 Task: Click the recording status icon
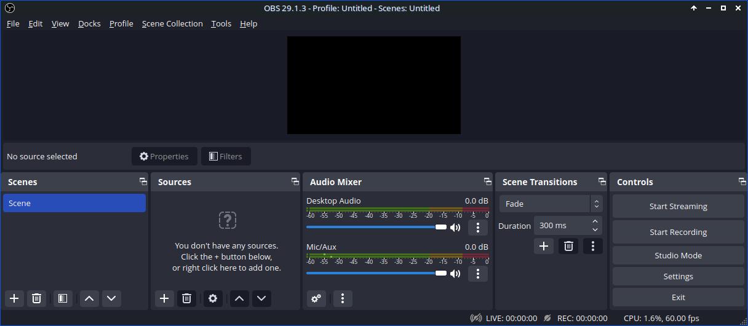pyautogui.click(x=547, y=318)
